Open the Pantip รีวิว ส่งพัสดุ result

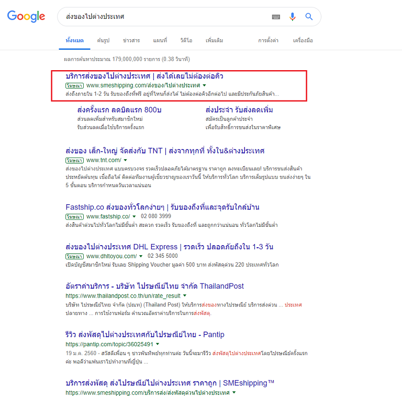145,334
